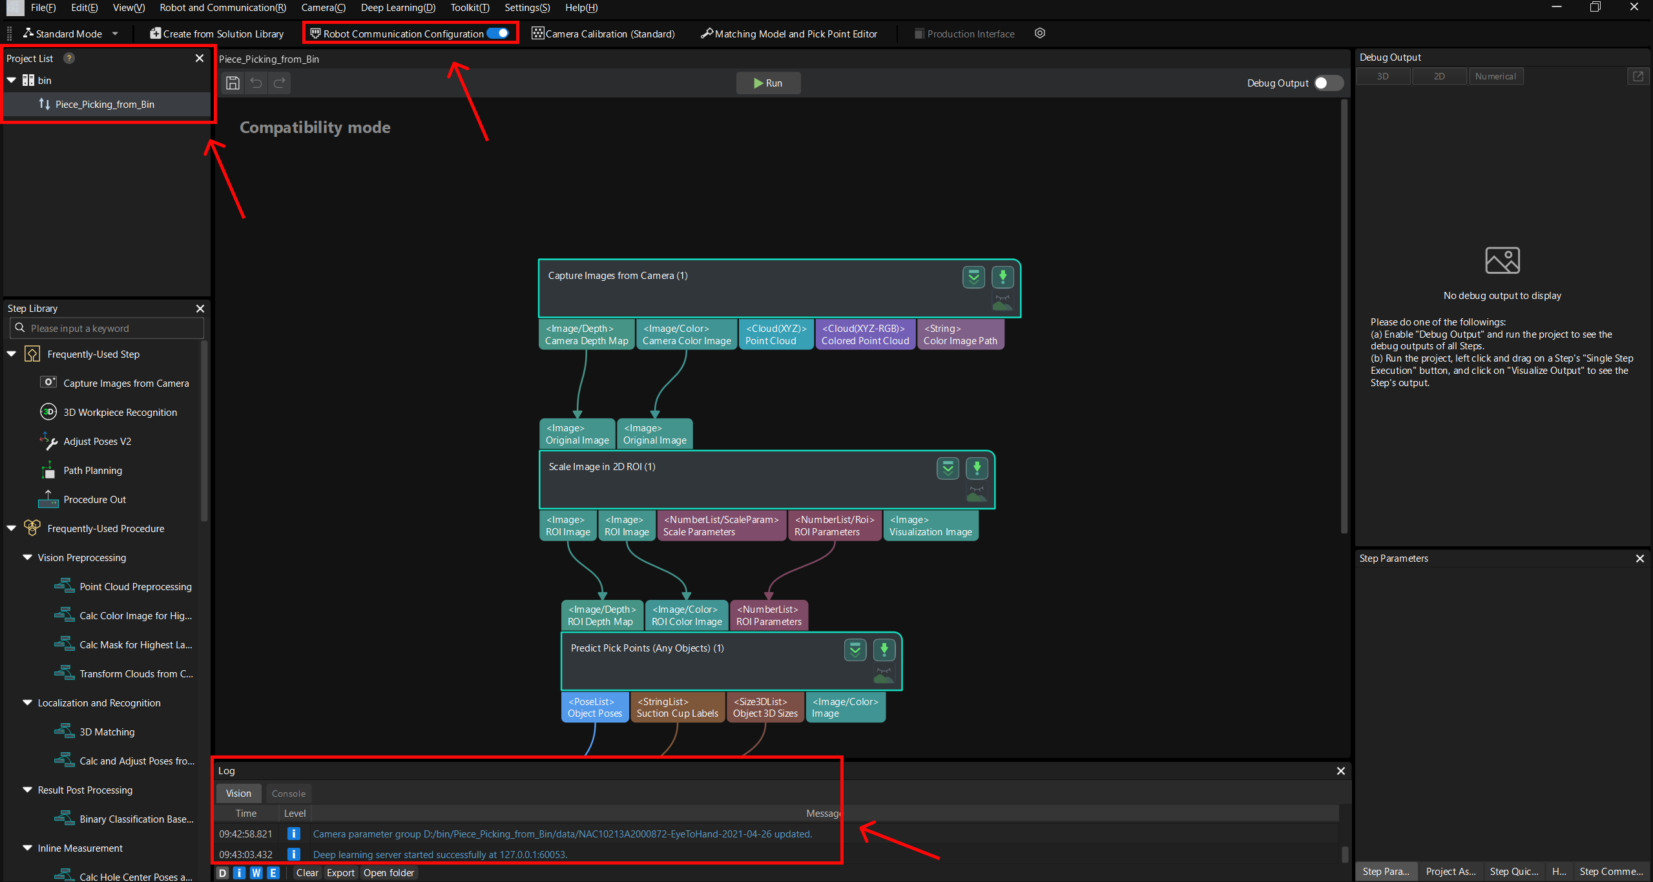Switch to the Project As... tab
The height and width of the screenshot is (882, 1653).
tap(1451, 872)
